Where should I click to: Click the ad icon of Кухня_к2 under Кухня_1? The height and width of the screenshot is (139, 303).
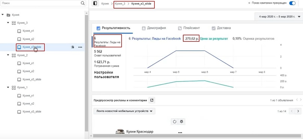[19, 104]
